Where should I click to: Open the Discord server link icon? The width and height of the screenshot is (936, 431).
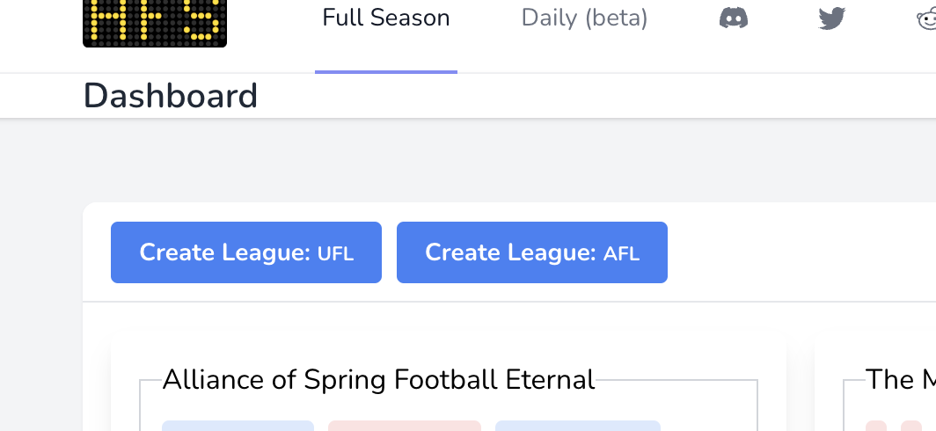pyautogui.click(x=734, y=18)
